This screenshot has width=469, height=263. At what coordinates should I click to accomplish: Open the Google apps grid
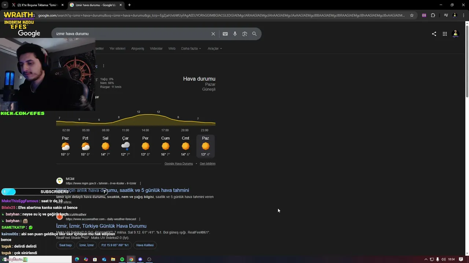click(x=444, y=34)
